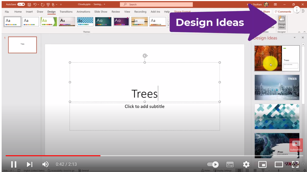Skip to the next video
The image size is (307, 172).
30,164
